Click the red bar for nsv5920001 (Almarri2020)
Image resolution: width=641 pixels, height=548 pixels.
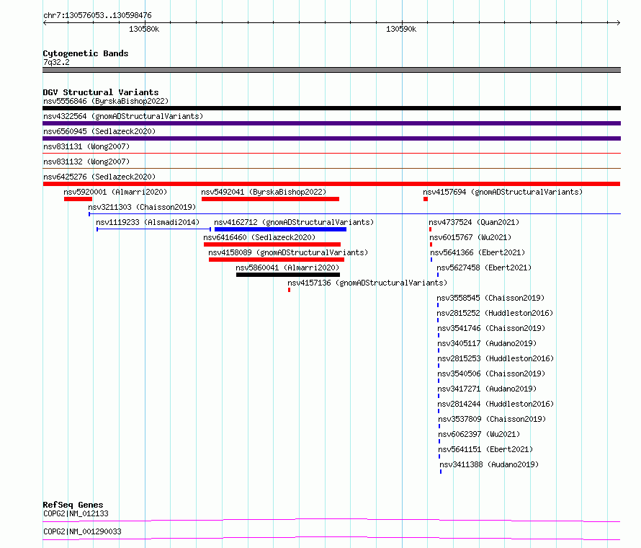click(78, 199)
